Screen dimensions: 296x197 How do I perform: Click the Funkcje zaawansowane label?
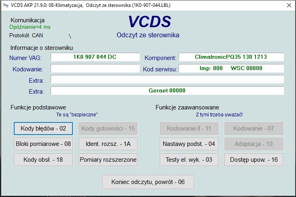coord(187,107)
